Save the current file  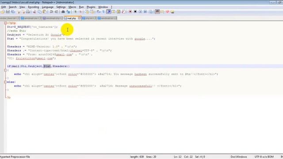[x=8, y=12]
